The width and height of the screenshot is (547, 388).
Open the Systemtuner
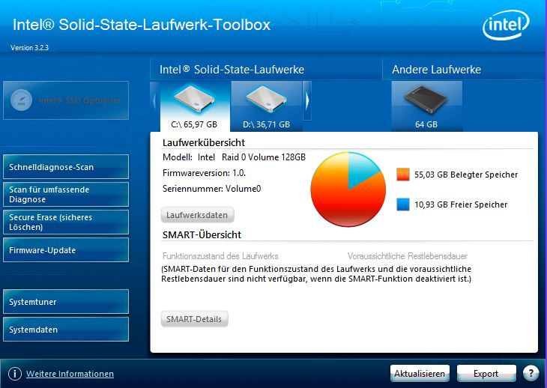coord(66,302)
